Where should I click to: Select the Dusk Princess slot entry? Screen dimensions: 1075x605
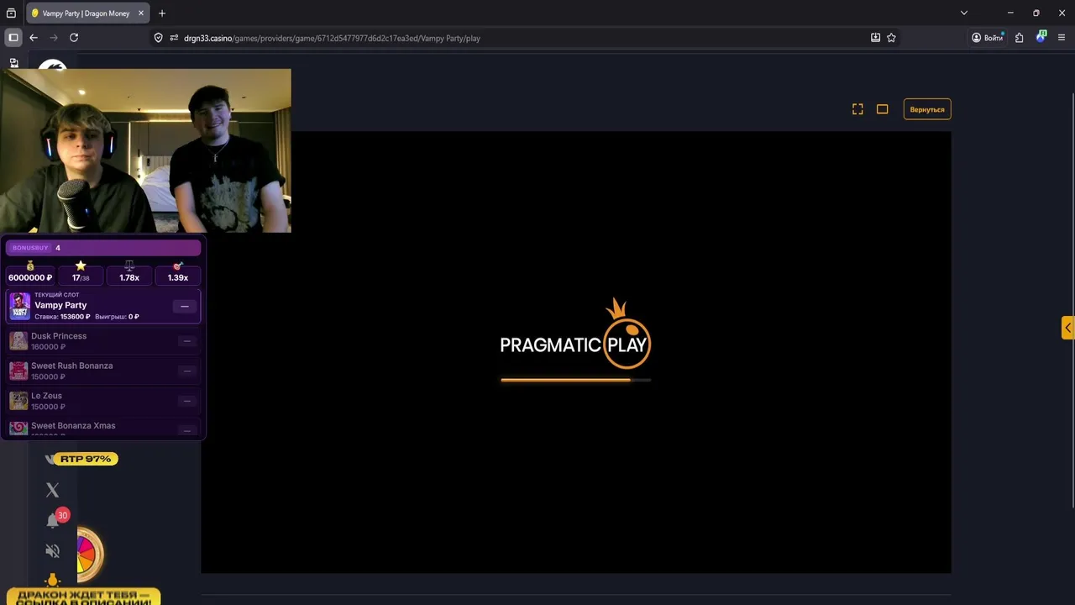(x=103, y=341)
